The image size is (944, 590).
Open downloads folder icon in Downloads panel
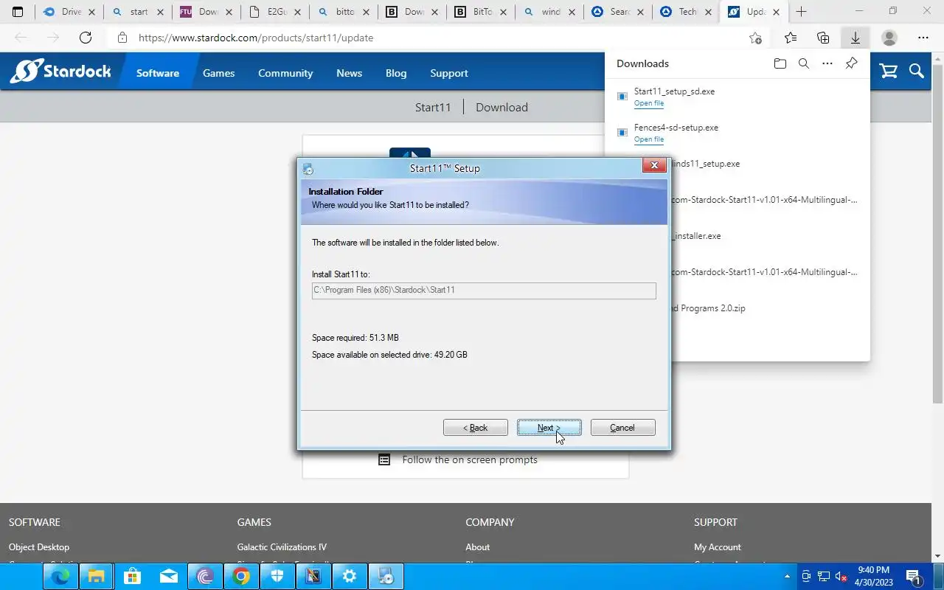[780, 63]
